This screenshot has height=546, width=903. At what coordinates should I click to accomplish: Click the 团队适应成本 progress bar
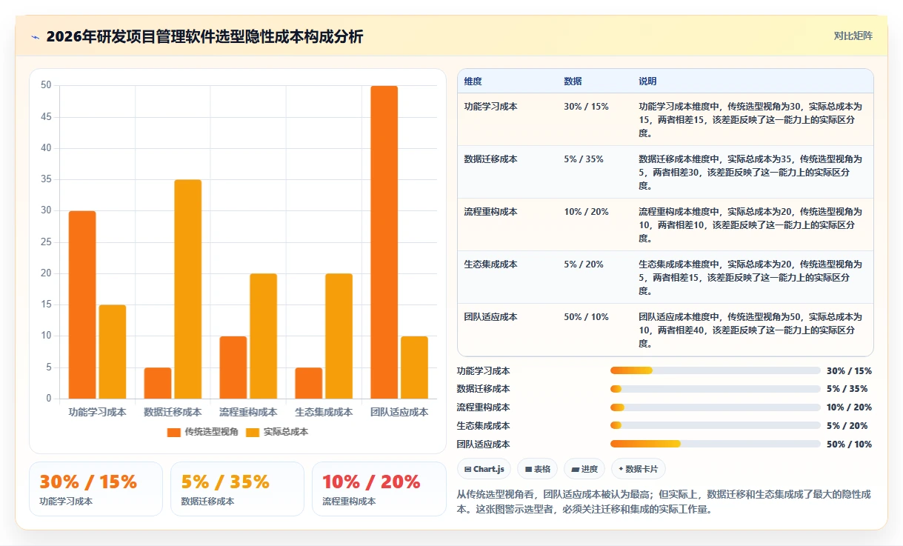coord(716,444)
